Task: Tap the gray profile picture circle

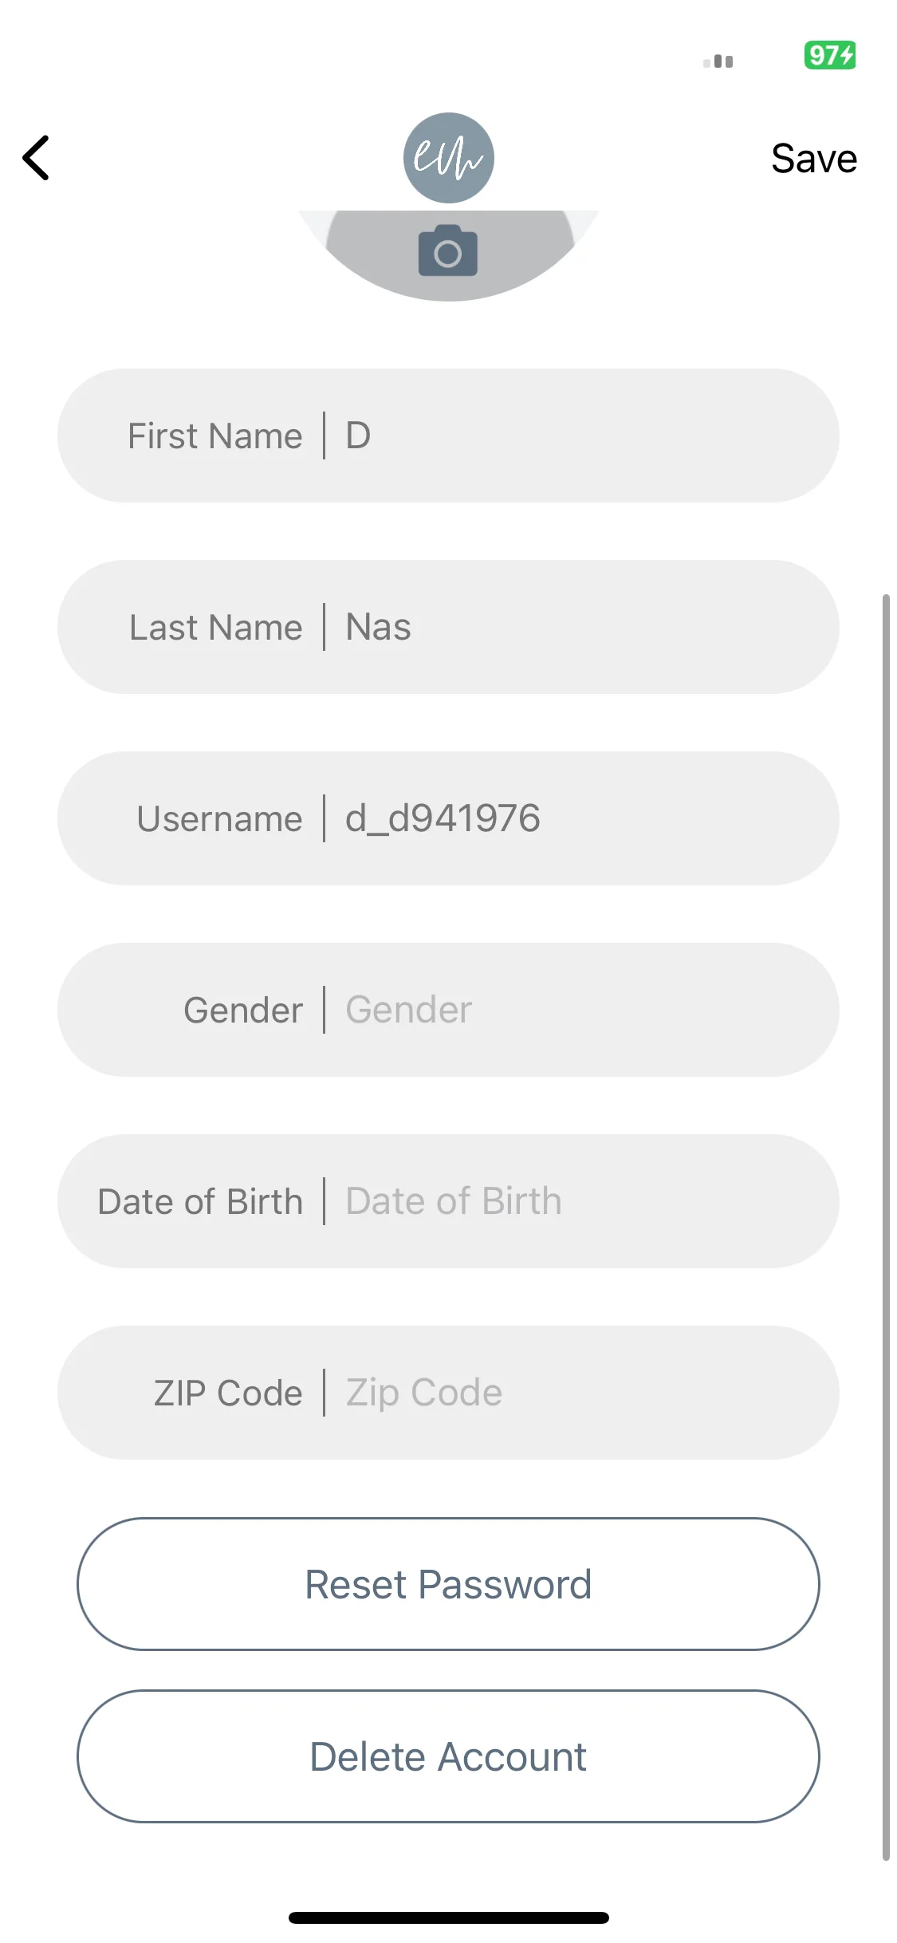Action: tap(448, 255)
